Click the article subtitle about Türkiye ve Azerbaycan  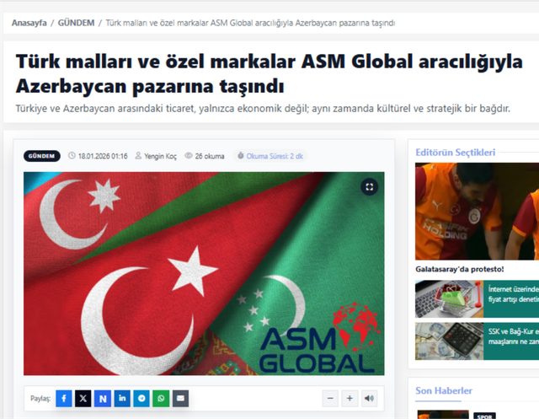point(263,109)
